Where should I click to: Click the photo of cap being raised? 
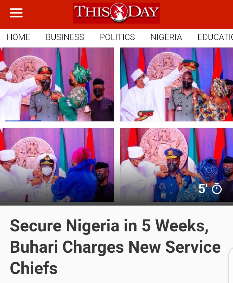176,85
